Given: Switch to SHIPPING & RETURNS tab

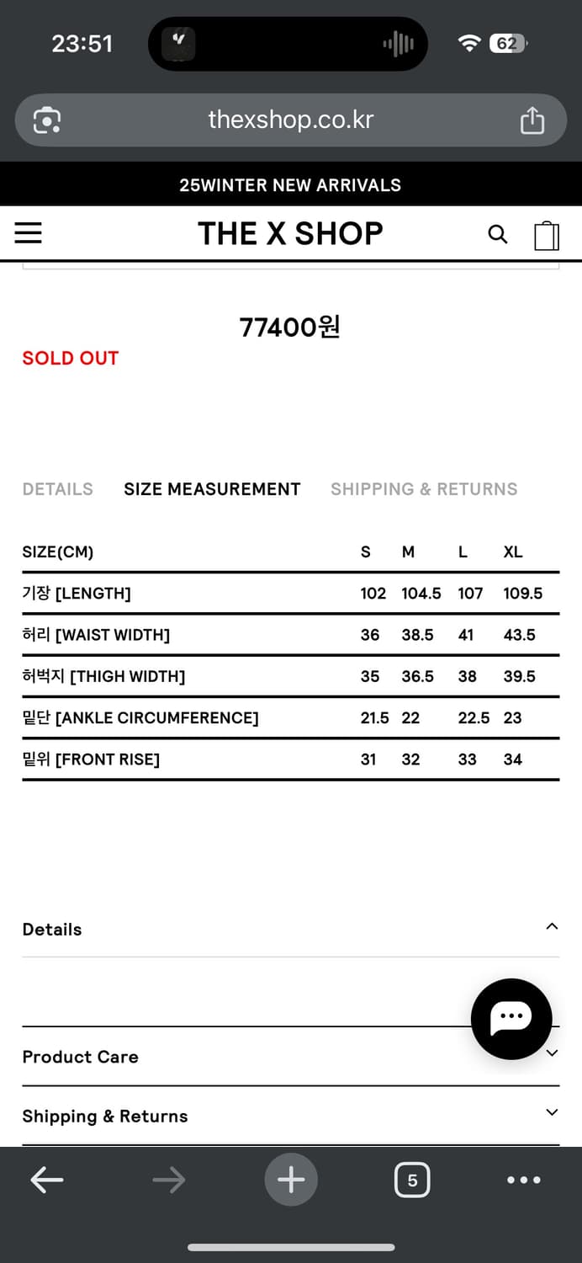Looking at the screenshot, I should [424, 489].
